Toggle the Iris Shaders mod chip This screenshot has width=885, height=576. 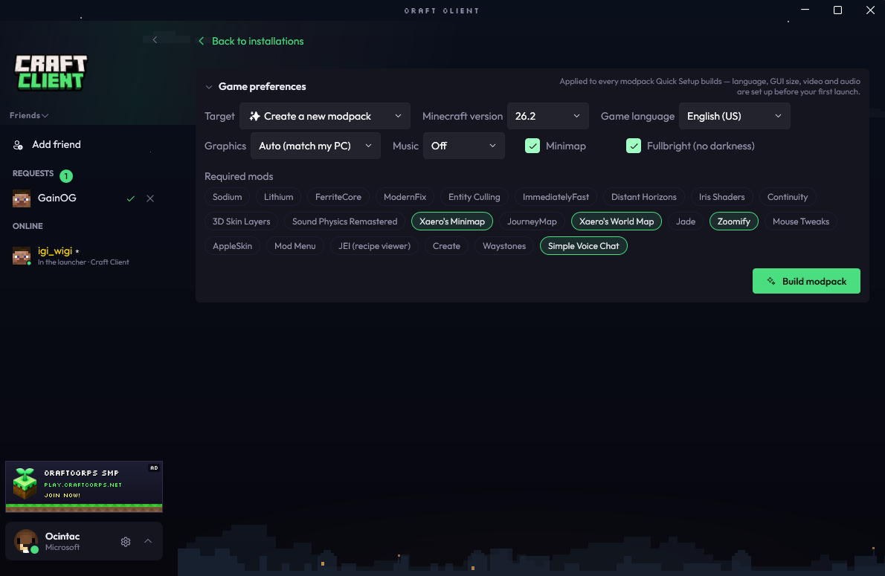[x=721, y=197]
